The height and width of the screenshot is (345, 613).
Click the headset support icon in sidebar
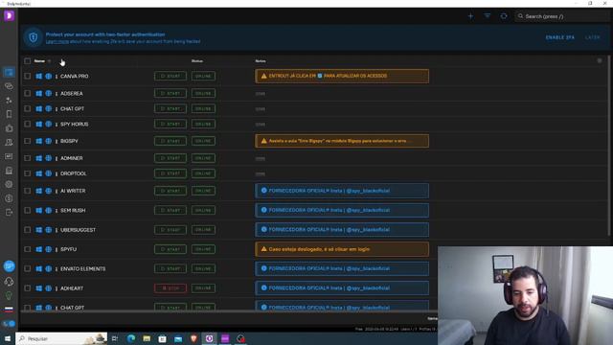tap(9, 281)
